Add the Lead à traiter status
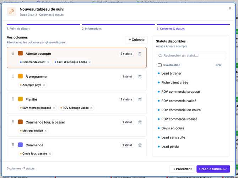The height and width of the screenshot is (178, 238). [171, 73]
